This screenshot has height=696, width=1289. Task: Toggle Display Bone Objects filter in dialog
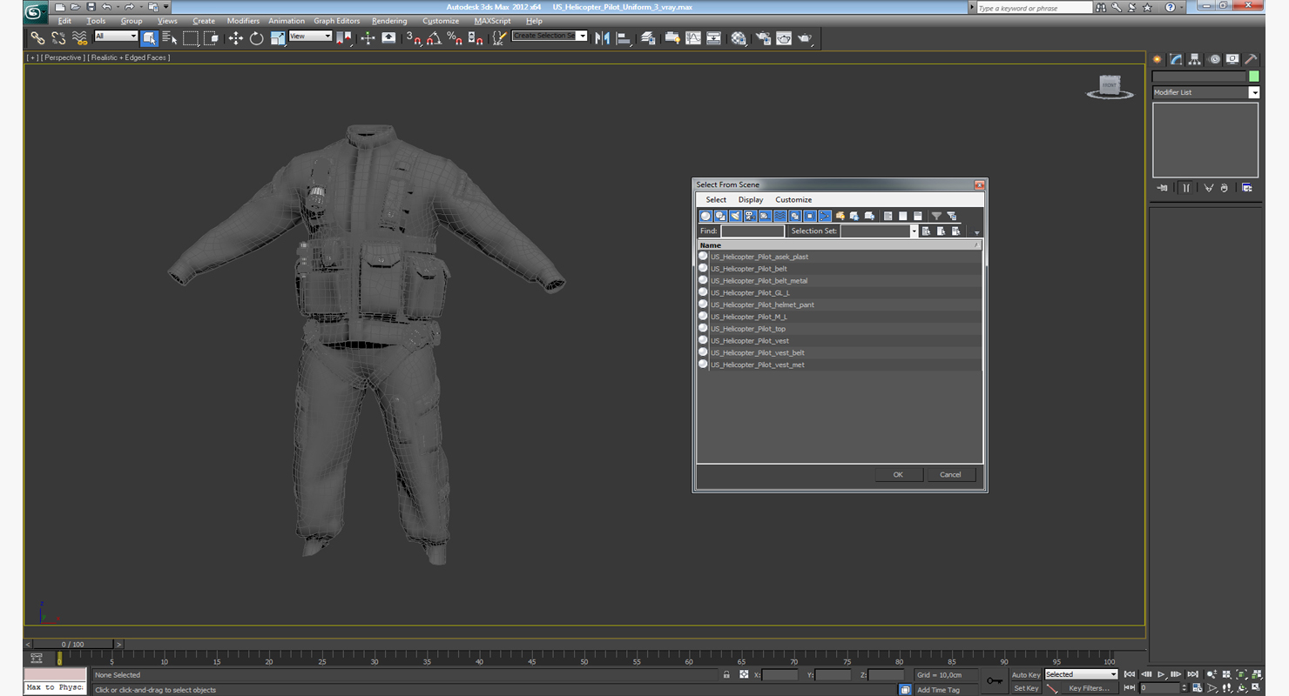click(x=825, y=216)
